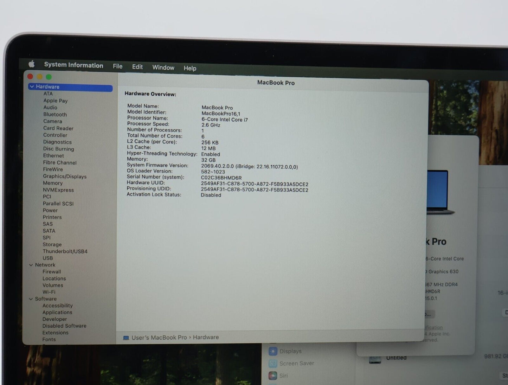Screen dimensions: 508x385
Task: Select Apple Pay in the sidebar
Action: [x=56, y=101]
